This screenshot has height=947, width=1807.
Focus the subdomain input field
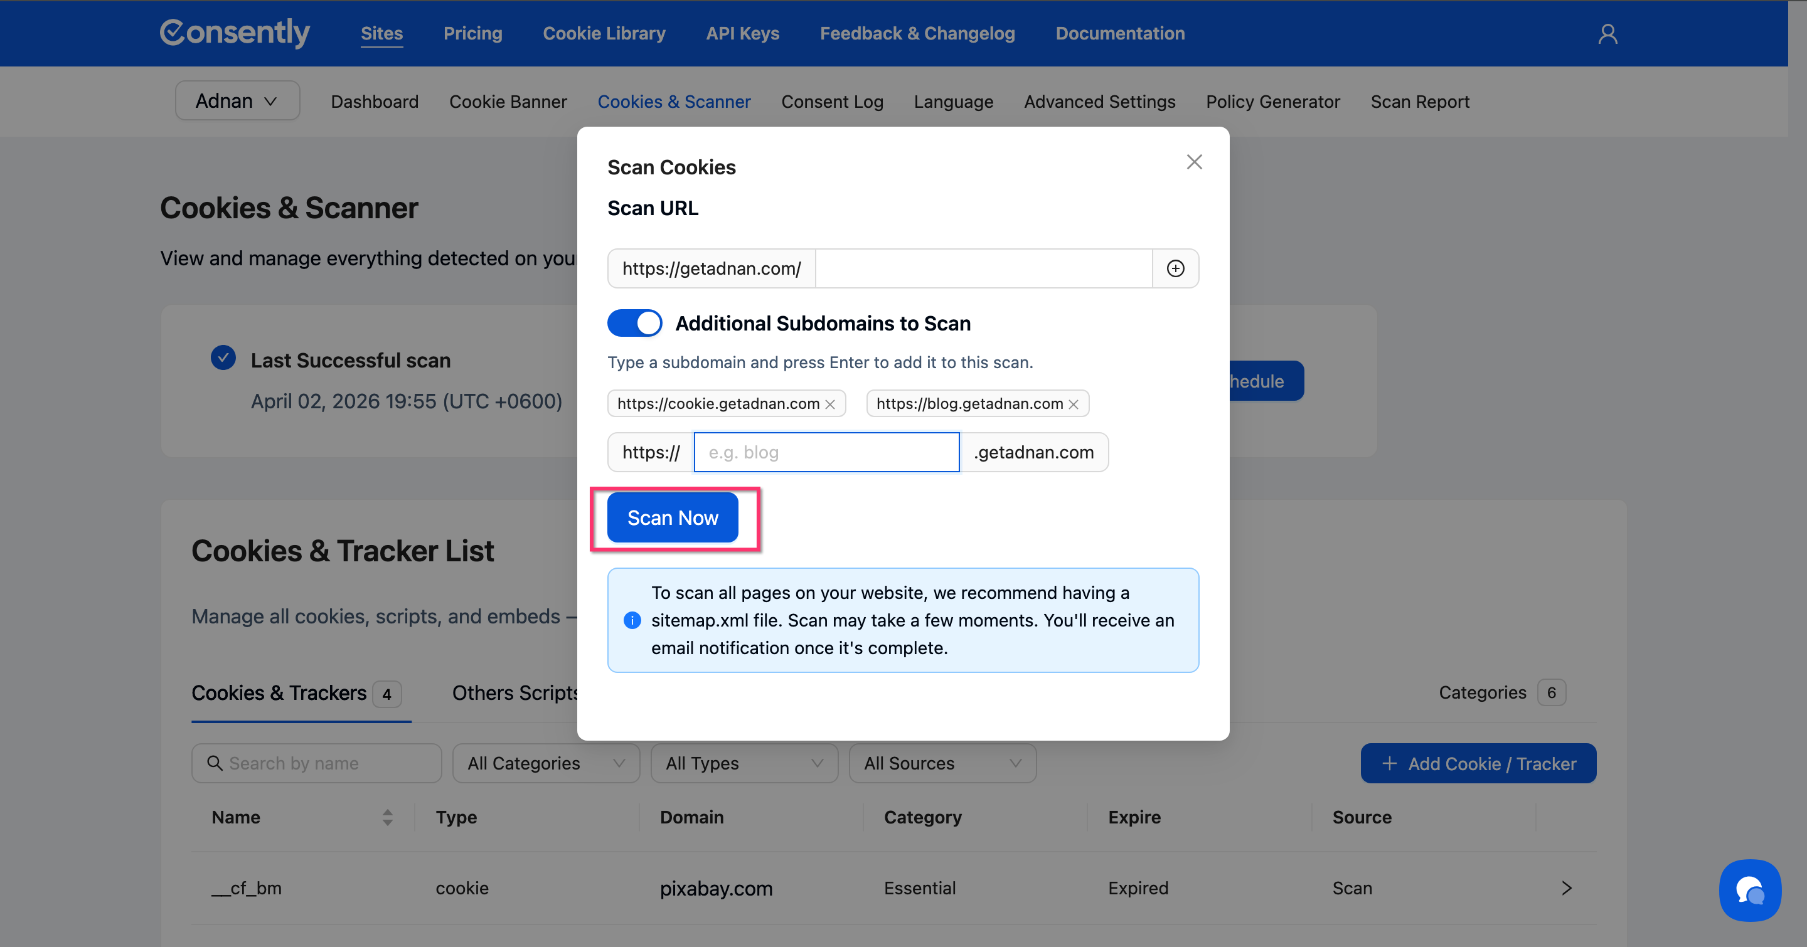click(826, 452)
